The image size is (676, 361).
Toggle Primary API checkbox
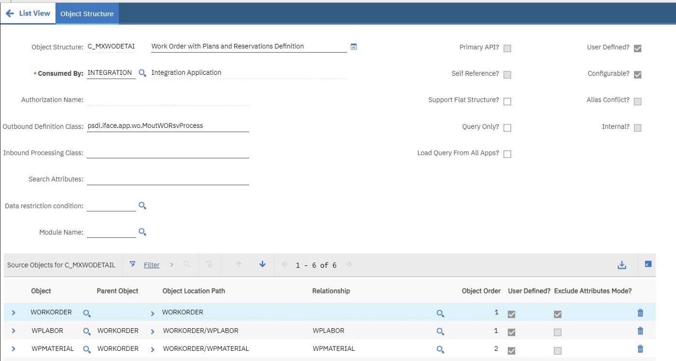[x=507, y=48]
